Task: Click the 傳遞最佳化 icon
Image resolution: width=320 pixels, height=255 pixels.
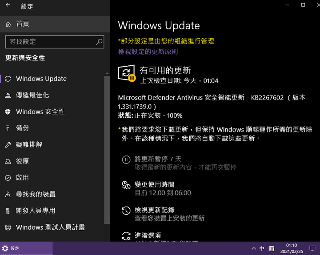Action: pyautogui.click(x=8, y=95)
